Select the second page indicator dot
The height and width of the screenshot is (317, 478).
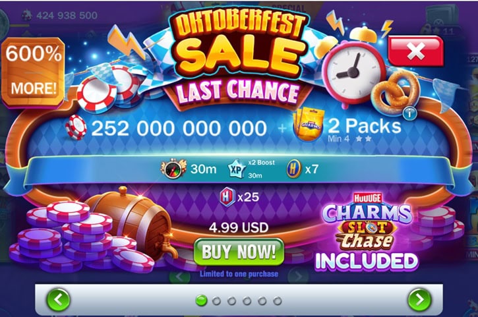pos(216,301)
